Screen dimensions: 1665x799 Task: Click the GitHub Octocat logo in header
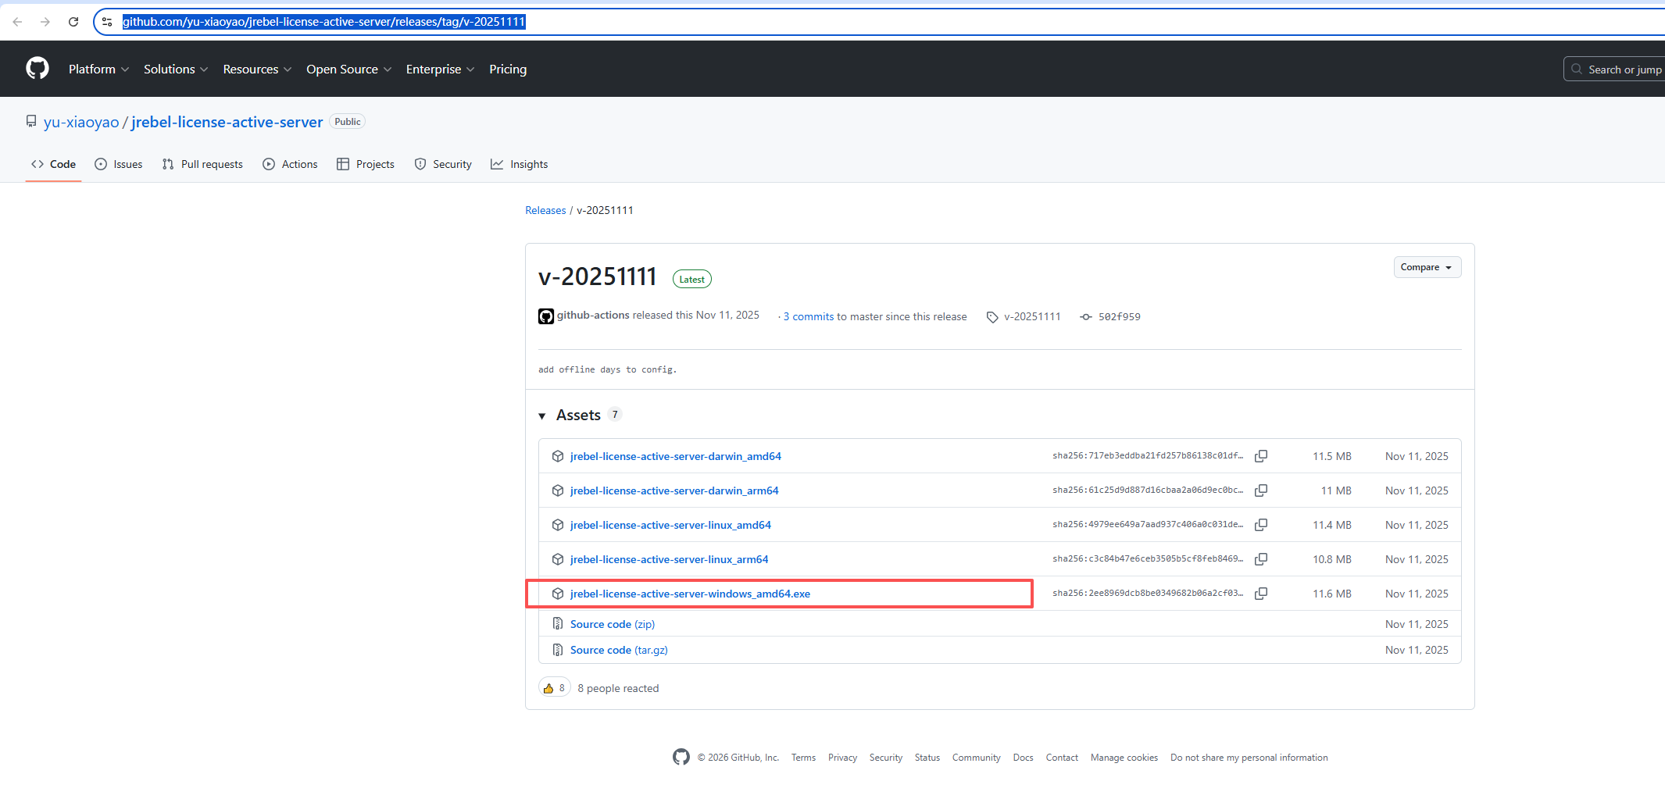(38, 69)
